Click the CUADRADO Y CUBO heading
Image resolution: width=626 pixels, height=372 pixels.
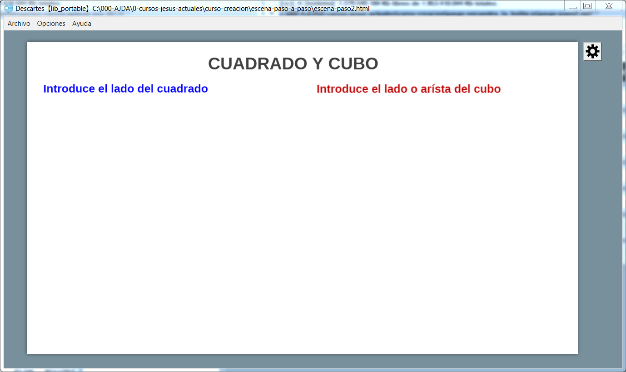pos(293,64)
